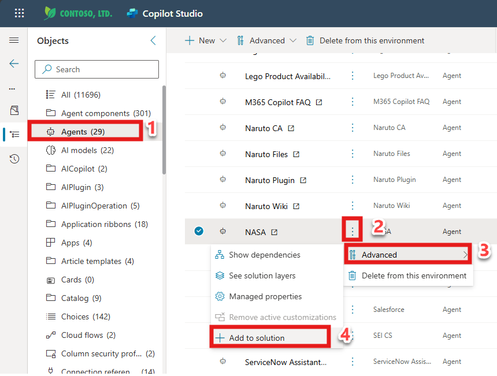Image resolution: width=497 pixels, height=376 pixels.
Task: Select Article templates (4)
Action: click(x=90, y=261)
